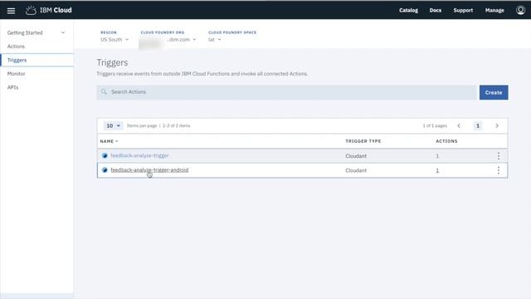Open overflow menu for feedback-analyze-trigger-android row

click(x=499, y=170)
